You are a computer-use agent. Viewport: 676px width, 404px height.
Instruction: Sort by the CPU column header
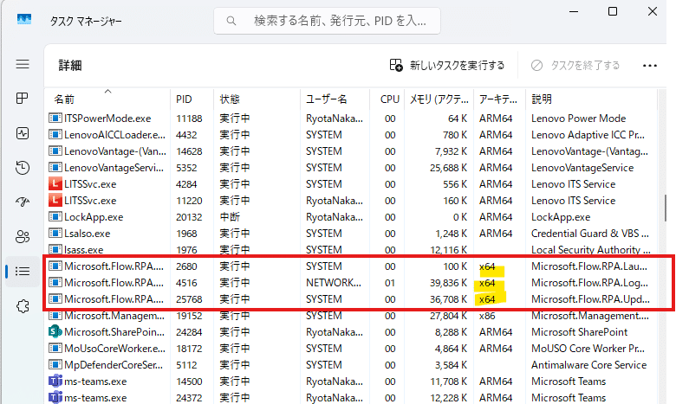[x=387, y=99]
